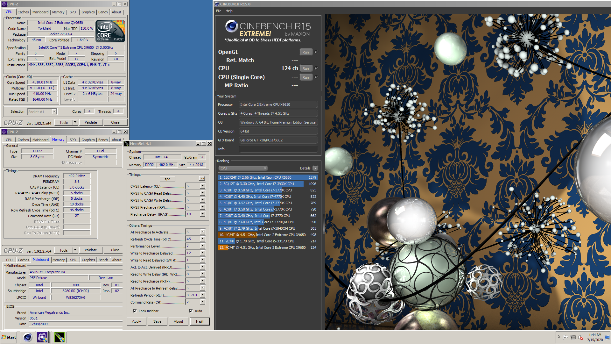This screenshot has width=611, height=344.
Task: Open Tools dropdown arrow in top CPU-Z
Action: click(75, 122)
